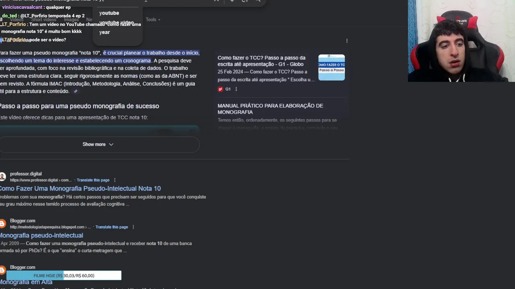Viewport: 515px width, 289px height.
Task: Click the red G1 logo icon
Action: click(220, 89)
